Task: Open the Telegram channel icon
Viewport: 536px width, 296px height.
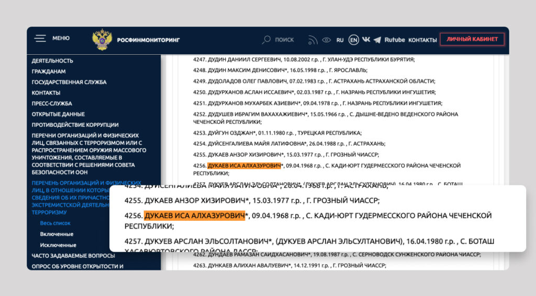Action: click(x=377, y=40)
